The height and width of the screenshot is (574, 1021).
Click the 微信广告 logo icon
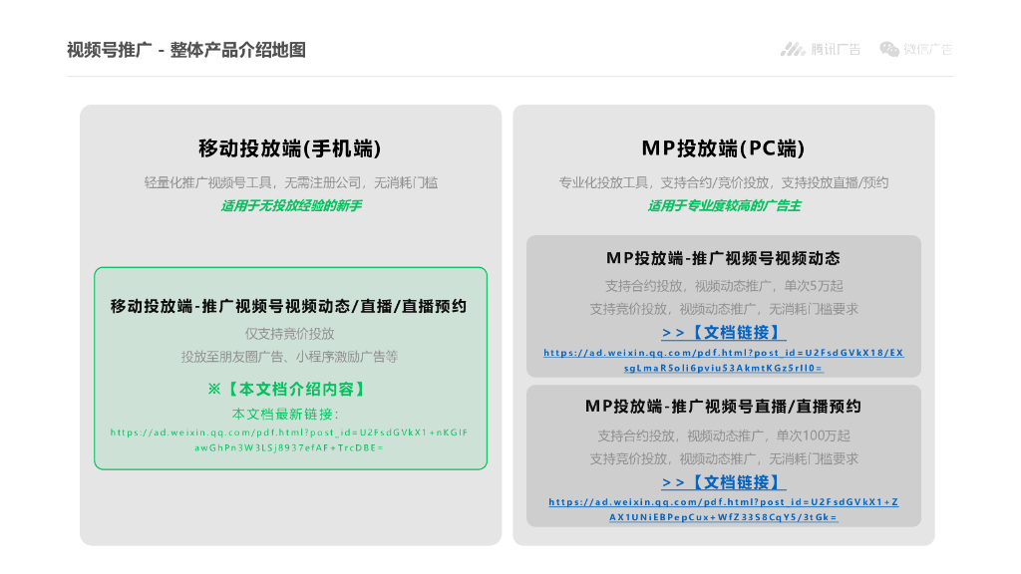[x=889, y=50]
